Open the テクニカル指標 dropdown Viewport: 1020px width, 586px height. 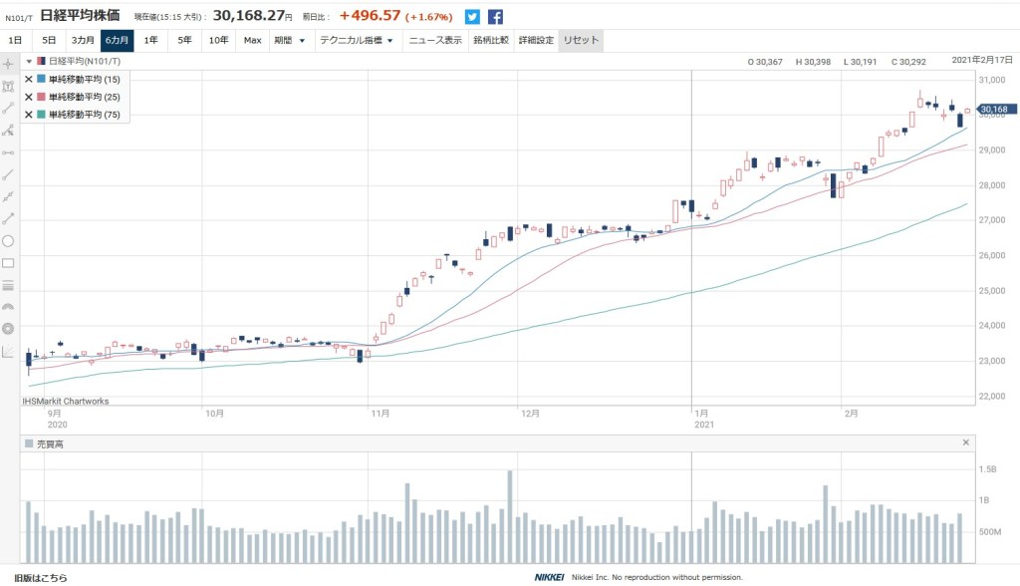pyautogui.click(x=356, y=41)
